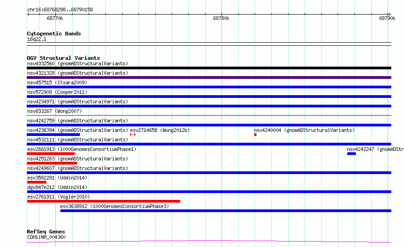Screen dimensions: 404x247
Task: Click the tiny red nsv4240004 marker
Action: pos(255,135)
